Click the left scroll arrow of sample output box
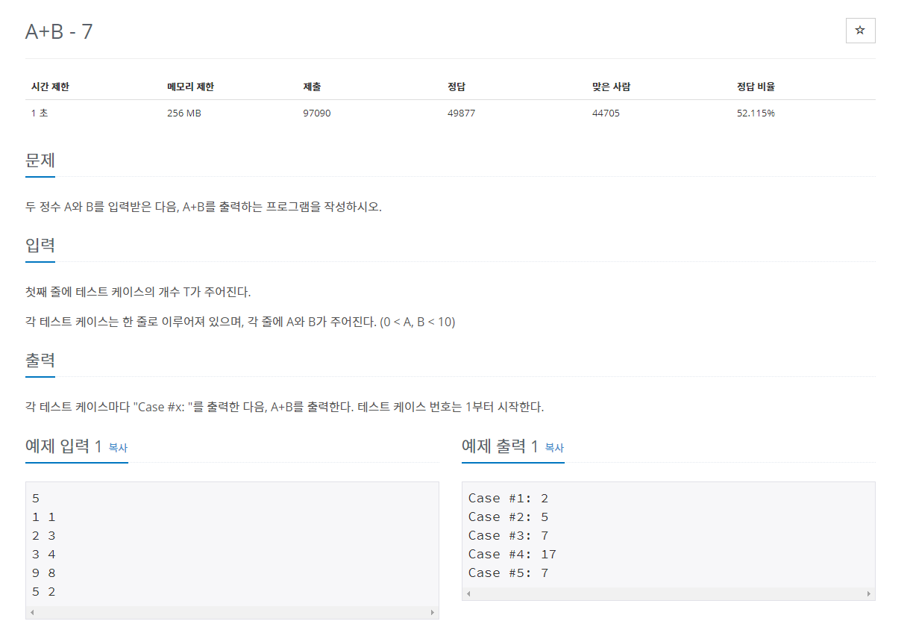This screenshot has width=913, height=630. click(x=469, y=593)
